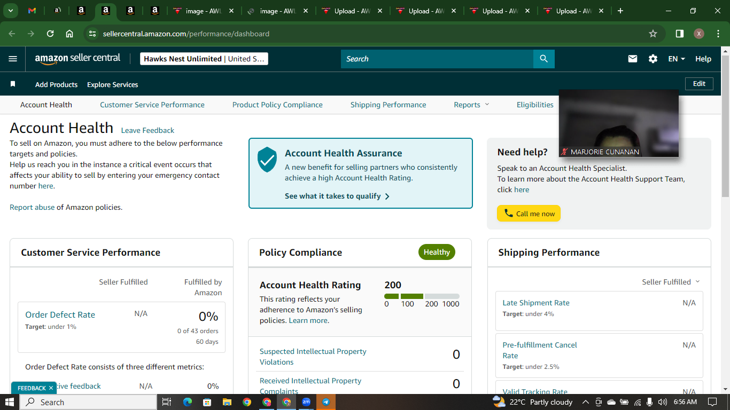
Task: Open the Late Shipment Rate link
Action: pos(536,303)
